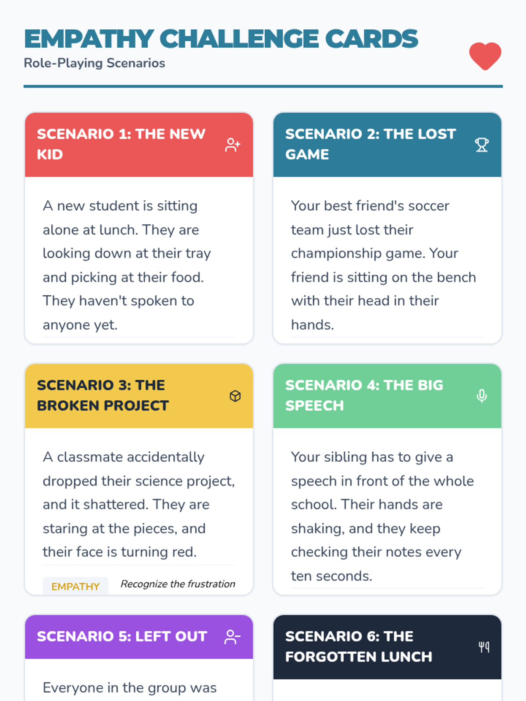
Task: Open the Scenario 2: The Lost Game header
Action: click(370, 144)
